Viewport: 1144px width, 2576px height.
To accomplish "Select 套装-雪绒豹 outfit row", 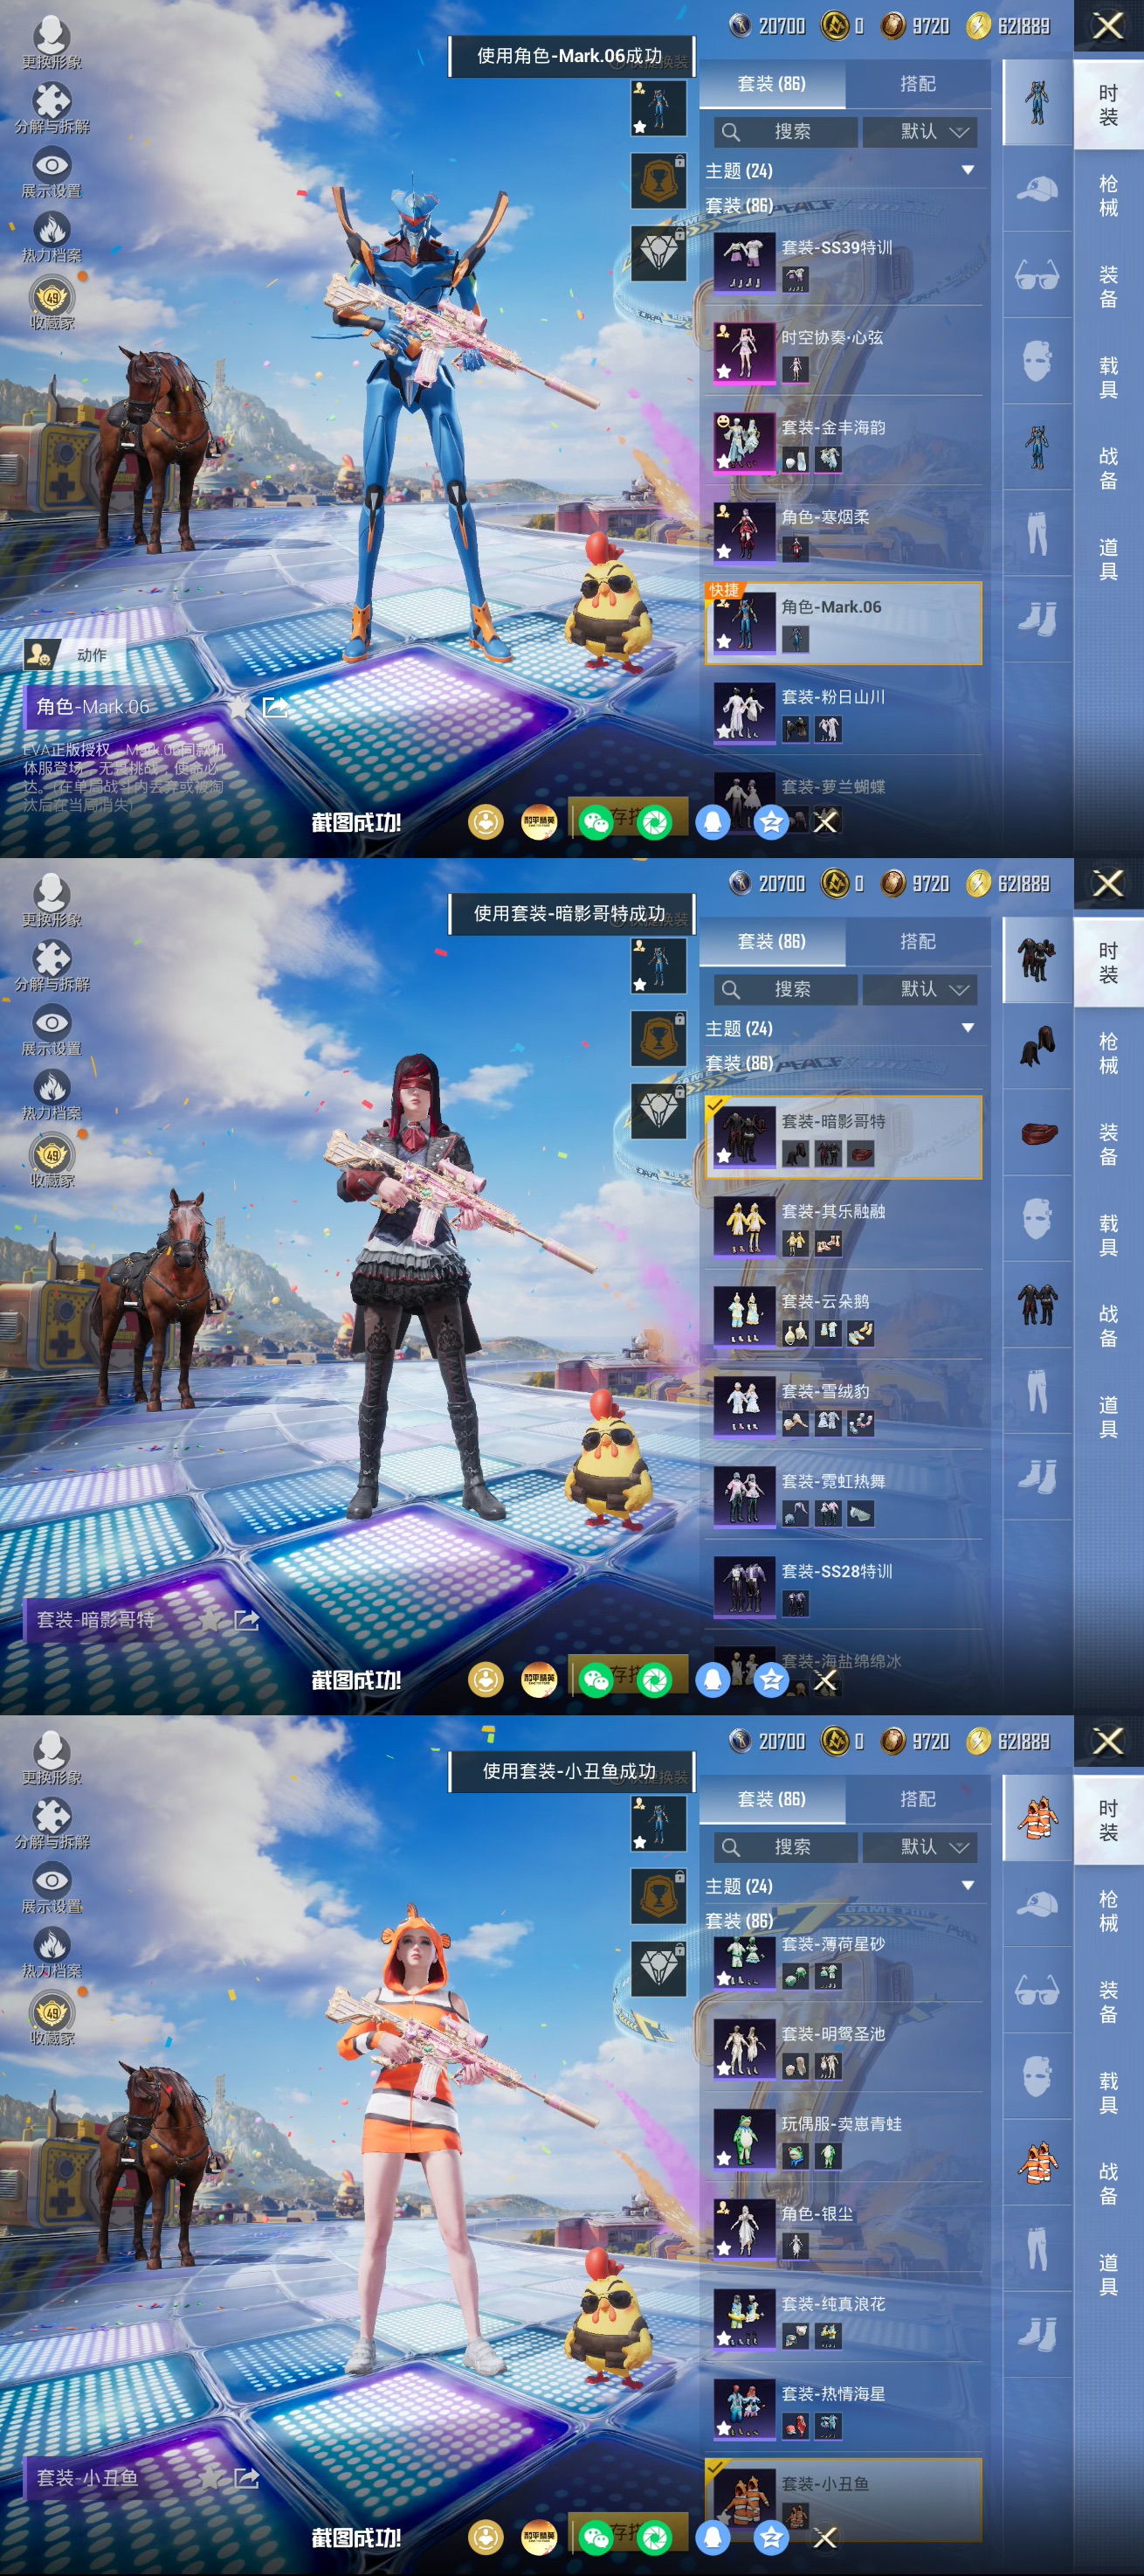I will [844, 1407].
